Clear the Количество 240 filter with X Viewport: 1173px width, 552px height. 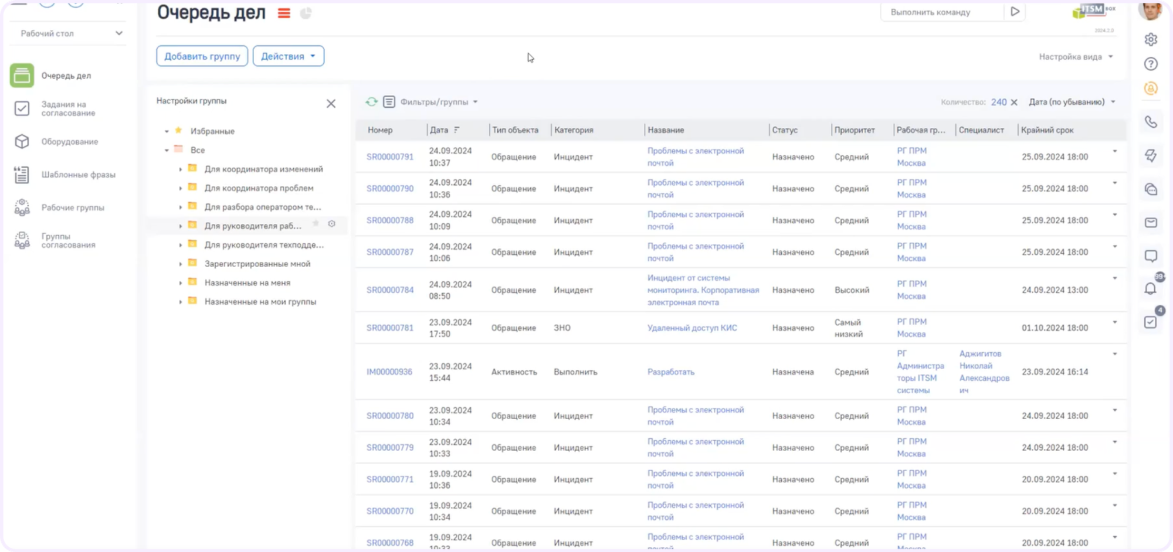tap(1014, 102)
